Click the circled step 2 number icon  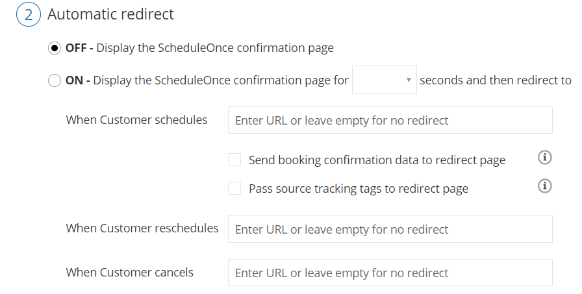point(28,14)
